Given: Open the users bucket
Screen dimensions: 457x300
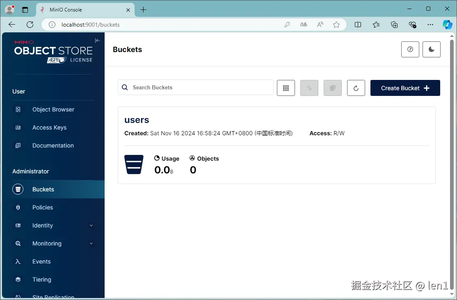Looking at the screenshot, I should point(137,120).
